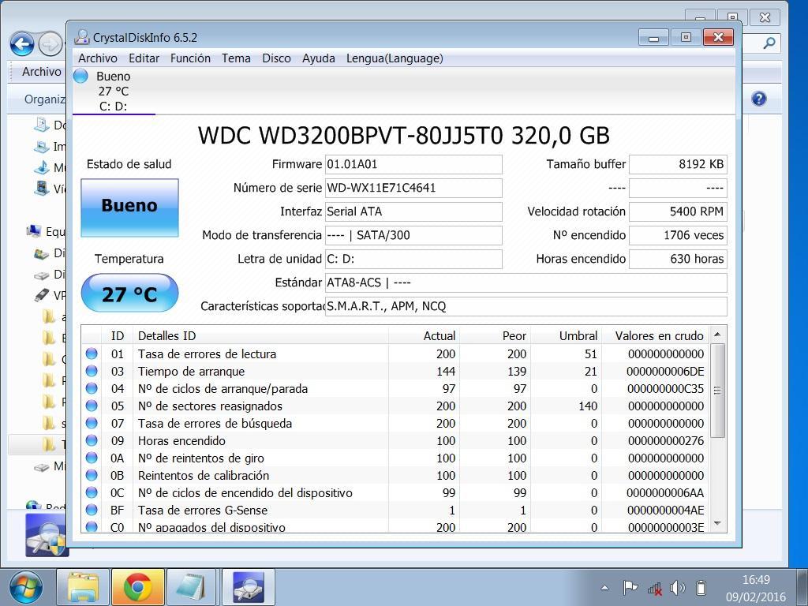Click the Detalles ID column header
Image resolution: width=808 pixels, height=606 pixels.
pyautogui.click(x=260, y=336)
